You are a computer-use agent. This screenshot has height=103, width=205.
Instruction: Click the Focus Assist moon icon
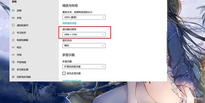(13, 33)
